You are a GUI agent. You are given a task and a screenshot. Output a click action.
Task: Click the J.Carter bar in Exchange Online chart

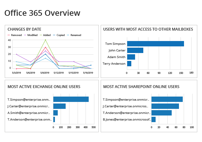(59, 106)
